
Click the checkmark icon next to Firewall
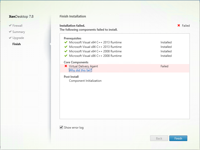point(10,25)
